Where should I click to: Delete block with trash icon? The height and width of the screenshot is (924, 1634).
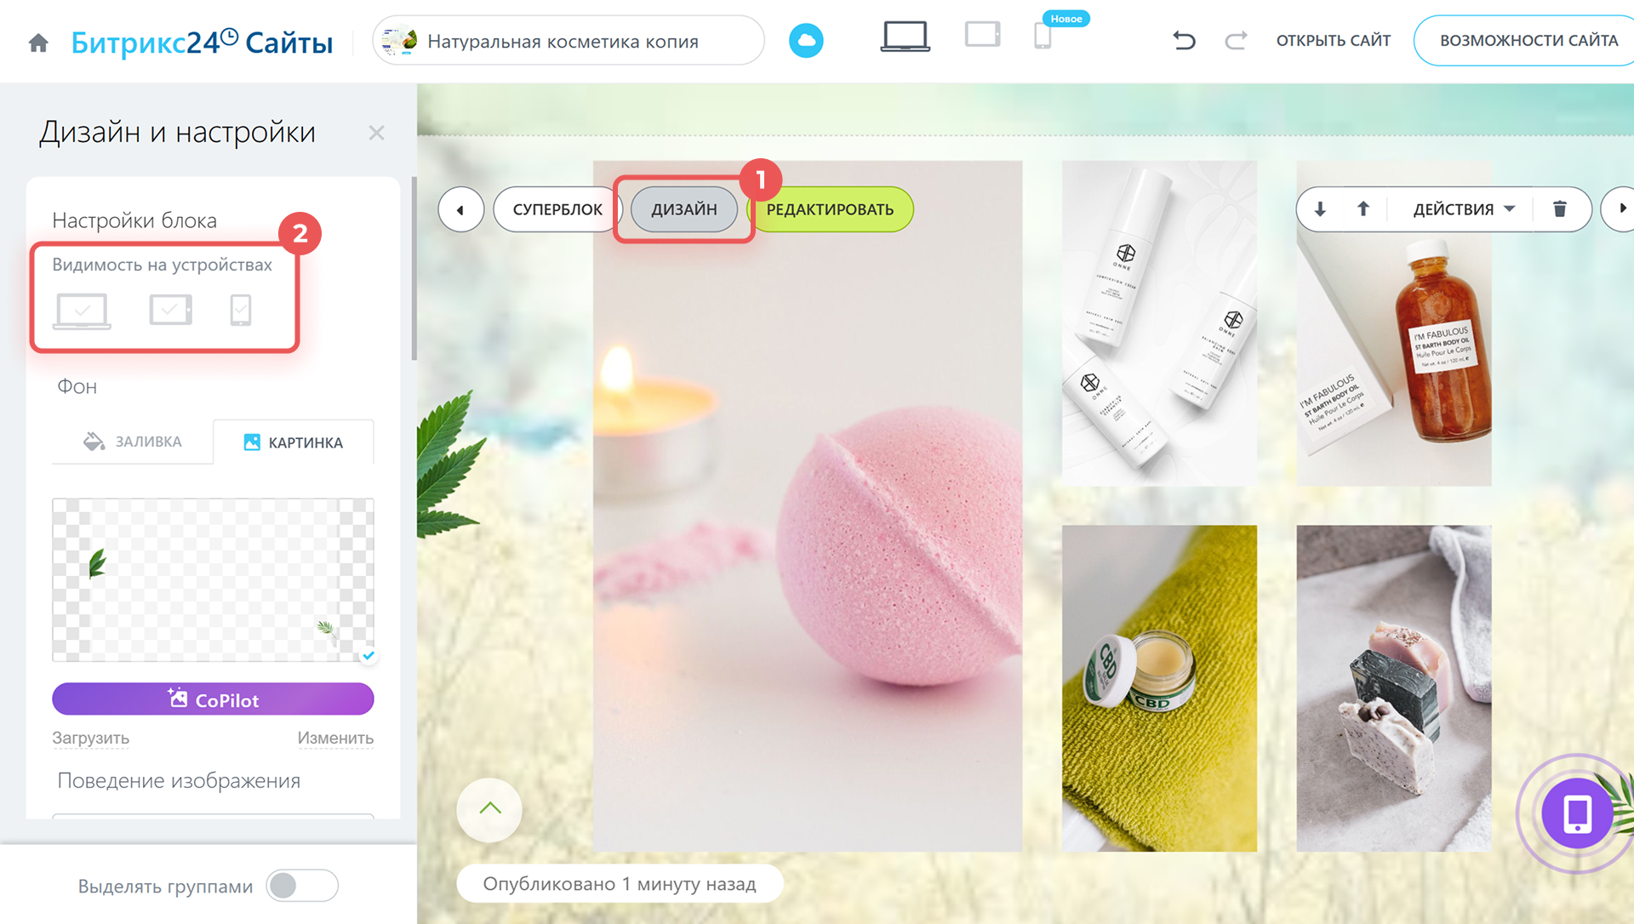pos(1559,209)
